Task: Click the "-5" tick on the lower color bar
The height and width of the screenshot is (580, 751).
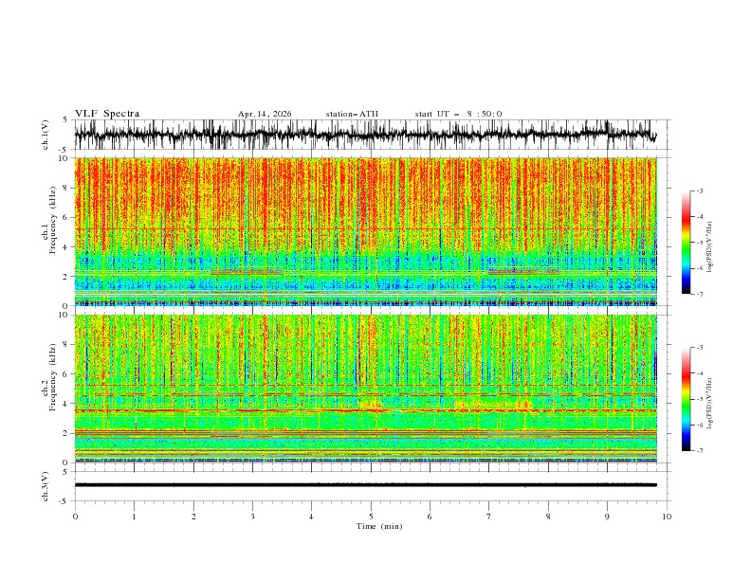Action: point(700,399)
